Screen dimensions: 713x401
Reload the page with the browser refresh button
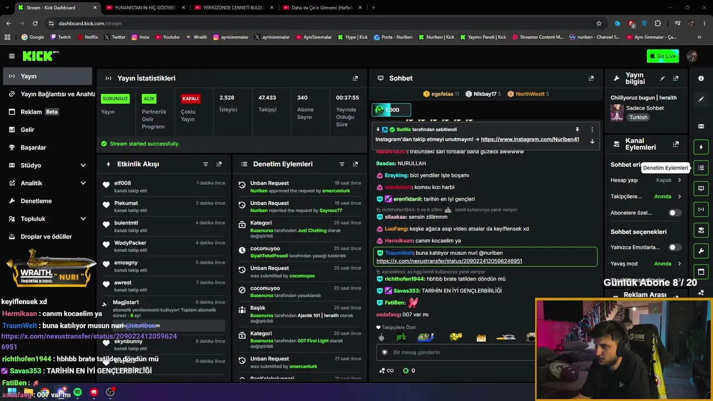pyautogui.click(x=35, y=23)
